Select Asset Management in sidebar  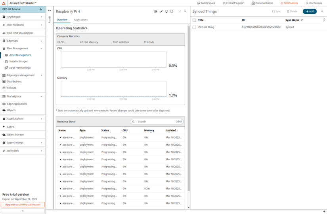click(x=20, y=55)
